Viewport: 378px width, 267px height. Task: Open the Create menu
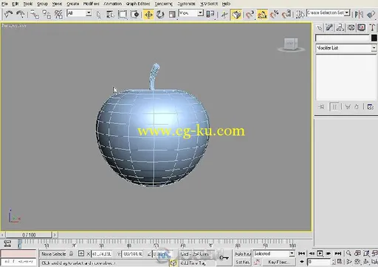[73, 4]
